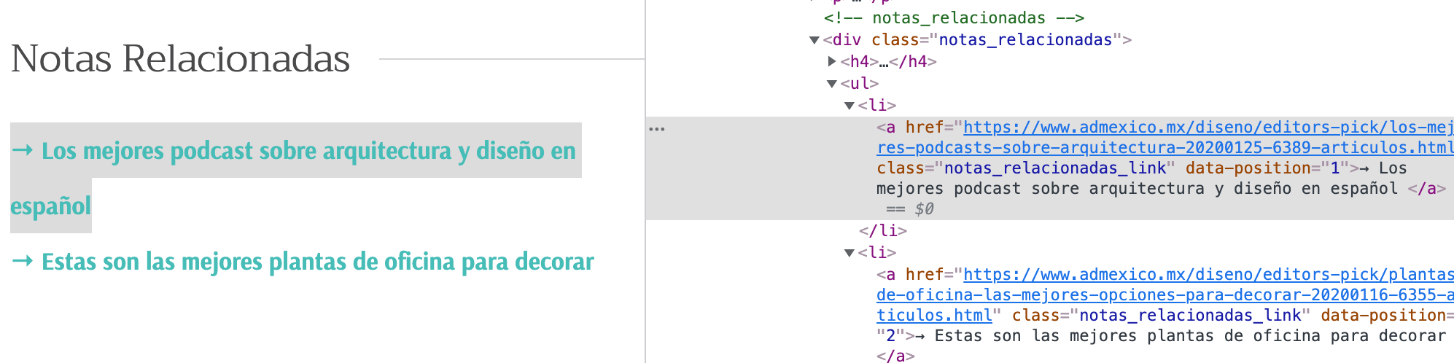
Task: Collapse the second li element triangle
Action: point(850,253)
